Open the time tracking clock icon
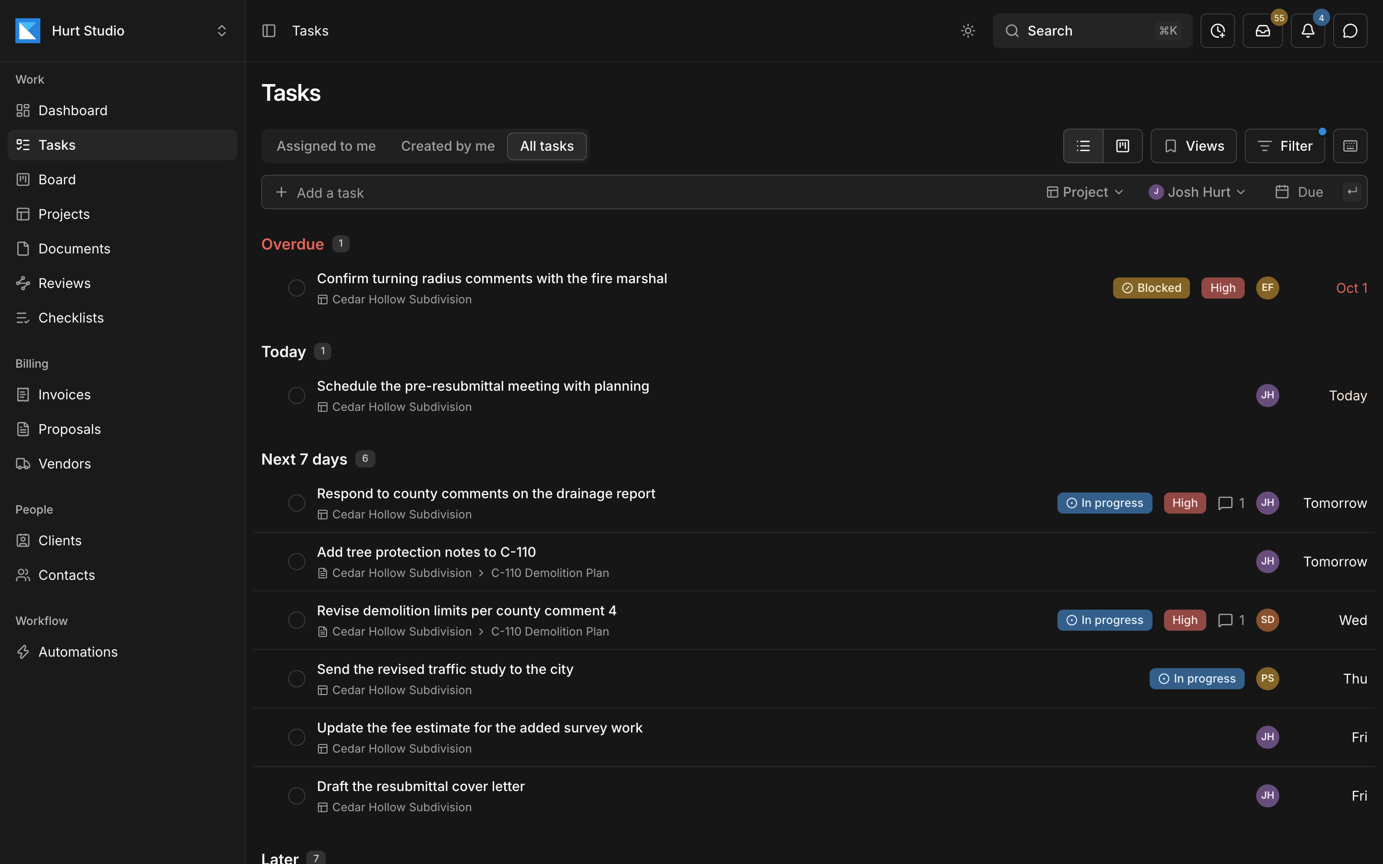The height and width of the screenshot is (864, 1383). [1217, 31]
